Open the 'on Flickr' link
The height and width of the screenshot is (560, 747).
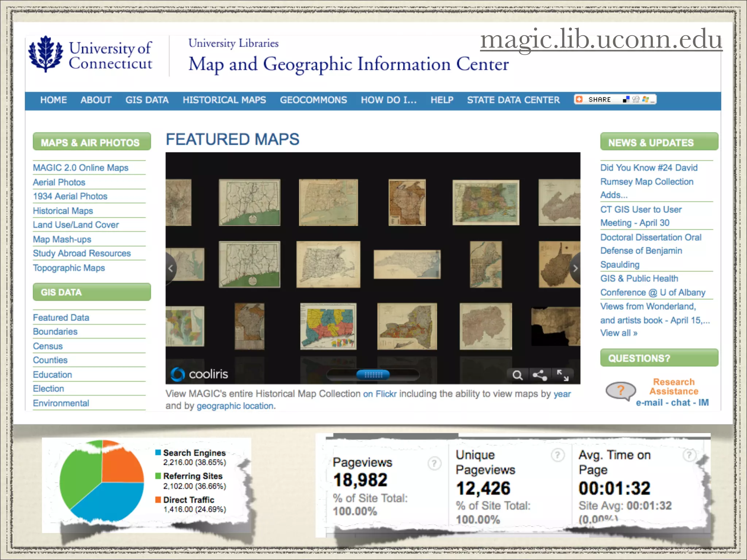(379, 394)
